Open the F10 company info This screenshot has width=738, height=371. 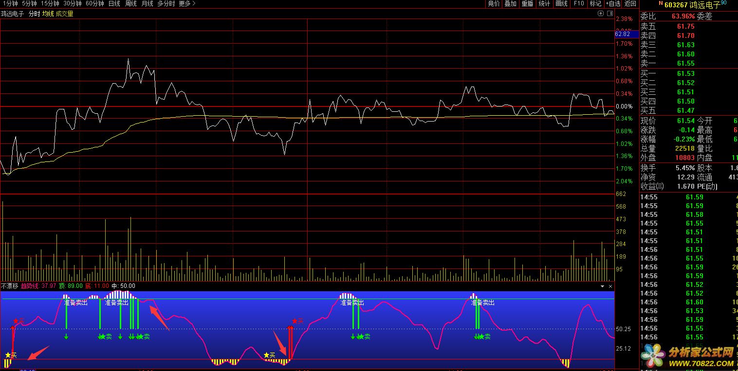point(578,3)
